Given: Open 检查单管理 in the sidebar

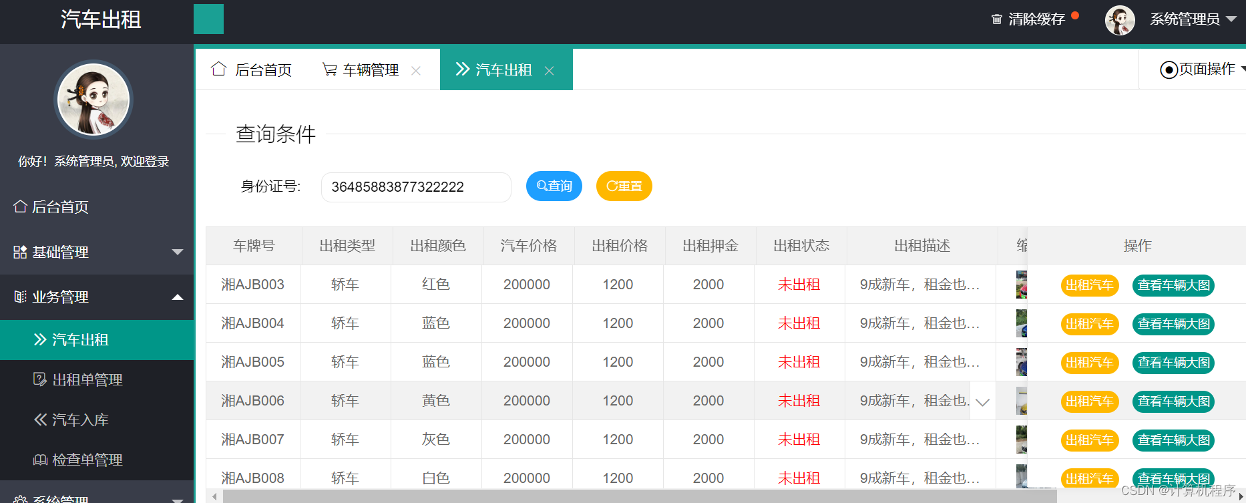Looking at the screenshot, I should 97,460.
